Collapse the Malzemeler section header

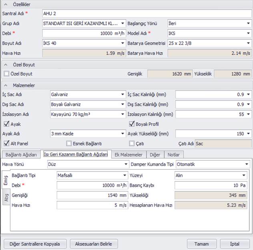click(6, 85)
